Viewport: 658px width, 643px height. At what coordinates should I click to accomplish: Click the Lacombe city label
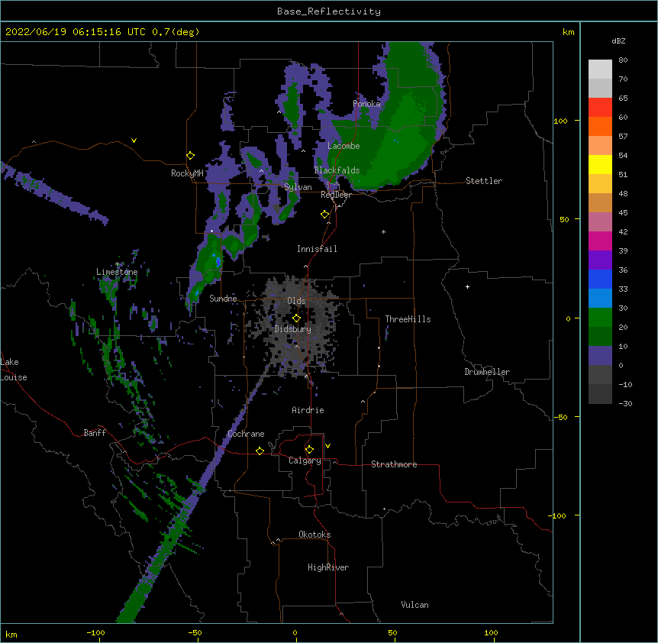point(344,146)
